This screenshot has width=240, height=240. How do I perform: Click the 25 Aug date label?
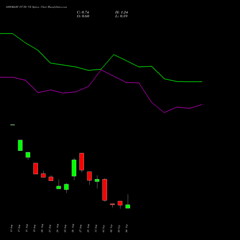pos(65,228)
